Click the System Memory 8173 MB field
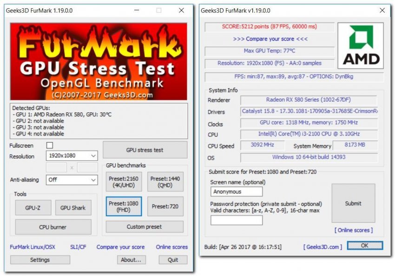The height and width of the screenshot is (276, 395). tap(355, 145)
